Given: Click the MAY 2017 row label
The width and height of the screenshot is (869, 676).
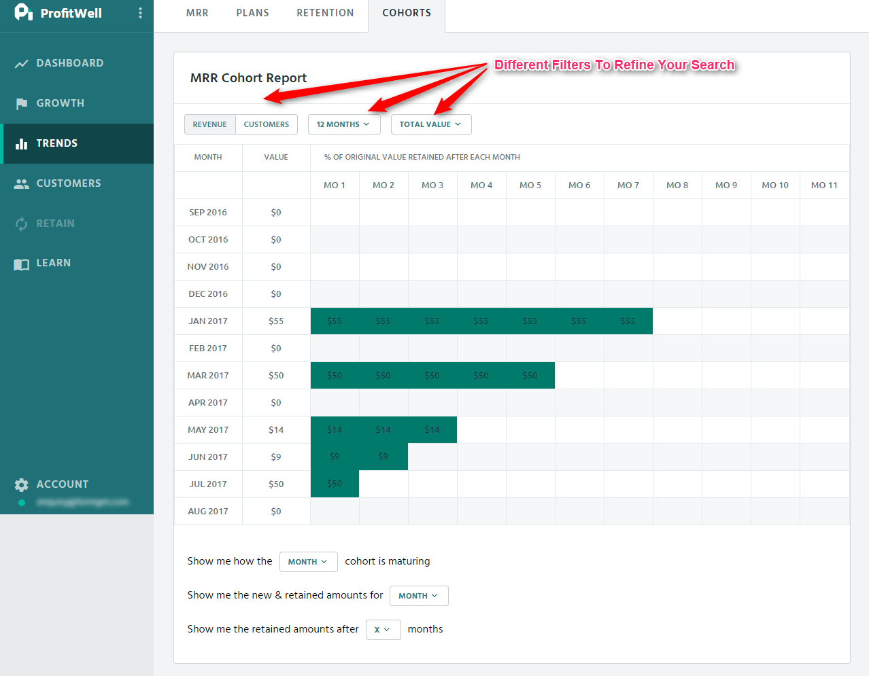Looking at the screenshot, I should [208, 430].
